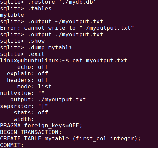Click the '.output ./myoutput.txt' command line
The image size is (158, 148).
click(52, 35)
